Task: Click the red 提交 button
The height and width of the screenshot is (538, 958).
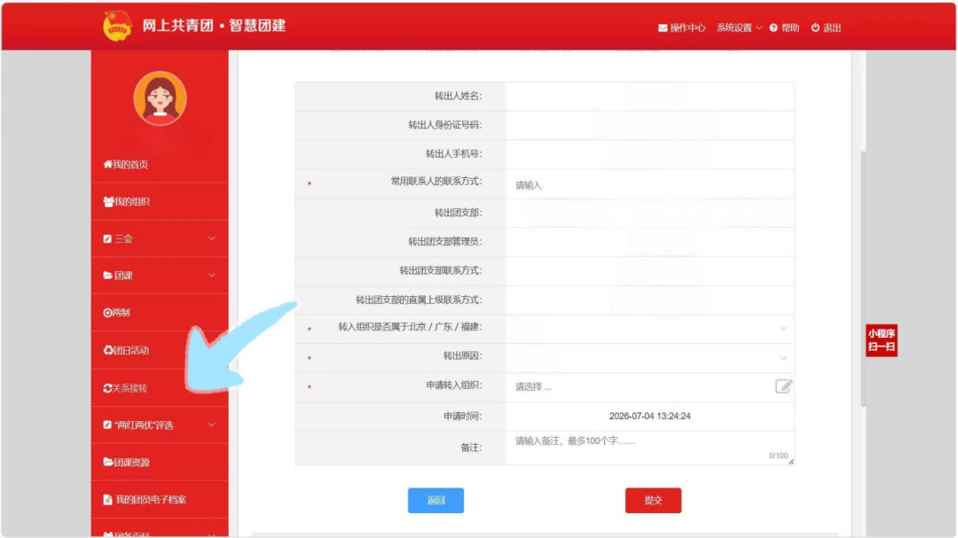Action: point(653,500)
